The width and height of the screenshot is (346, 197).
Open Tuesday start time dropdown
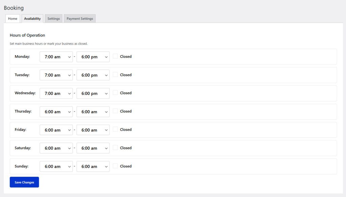pyautogui.click(x=56, y=75)
